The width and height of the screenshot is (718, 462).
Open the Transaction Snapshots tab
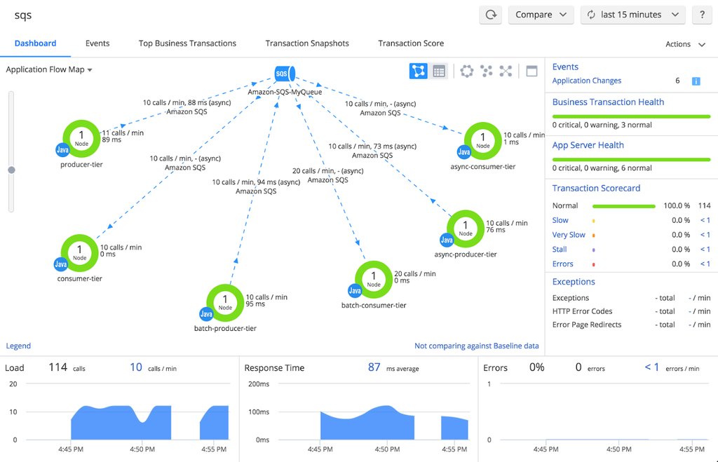coord(307,43)
